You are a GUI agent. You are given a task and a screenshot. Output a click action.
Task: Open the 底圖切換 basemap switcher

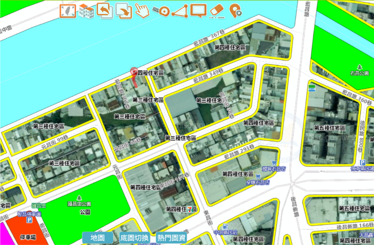pos(134,238)
